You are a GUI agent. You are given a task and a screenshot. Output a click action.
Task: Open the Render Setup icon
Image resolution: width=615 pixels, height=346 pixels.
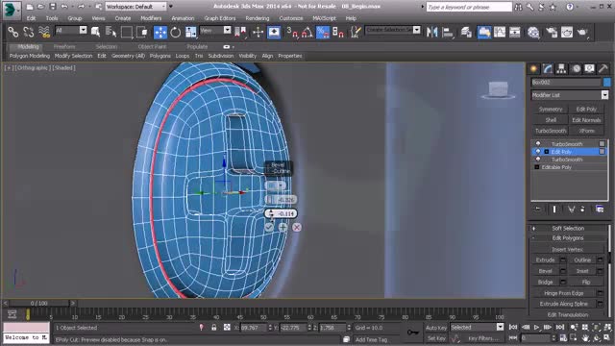[x=551, y=32]
